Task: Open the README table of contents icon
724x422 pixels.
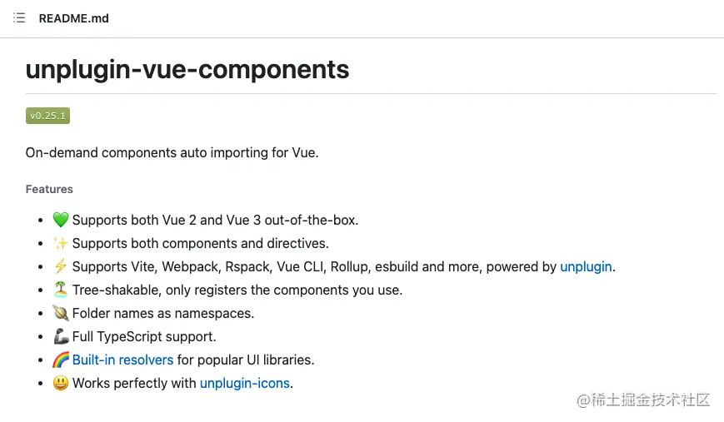Action: pyautogui.click(x=19, y=18)
